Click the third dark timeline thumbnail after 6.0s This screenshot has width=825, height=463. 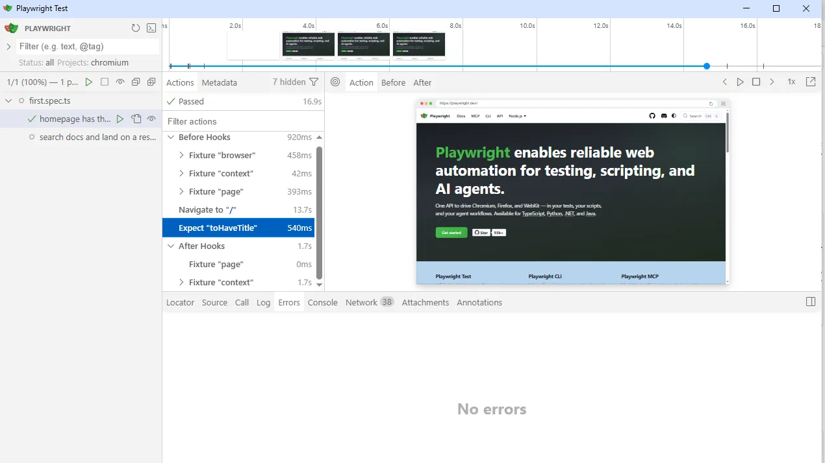tap(419, 45)
